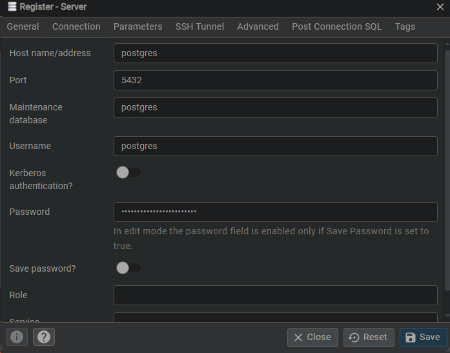The height and width of the screenshot is (353, 450).
Task: Switch to the General tab
Action: [23, 26]
